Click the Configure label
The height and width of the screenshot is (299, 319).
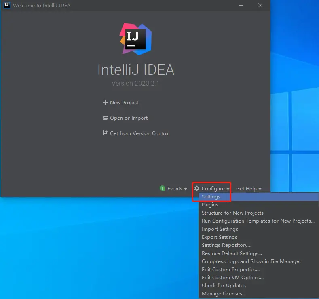(213, 189)
